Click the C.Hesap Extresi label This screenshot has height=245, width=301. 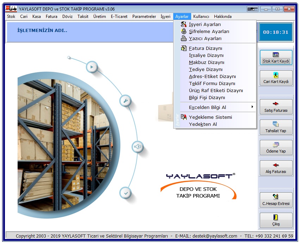[x=276, y=204]
